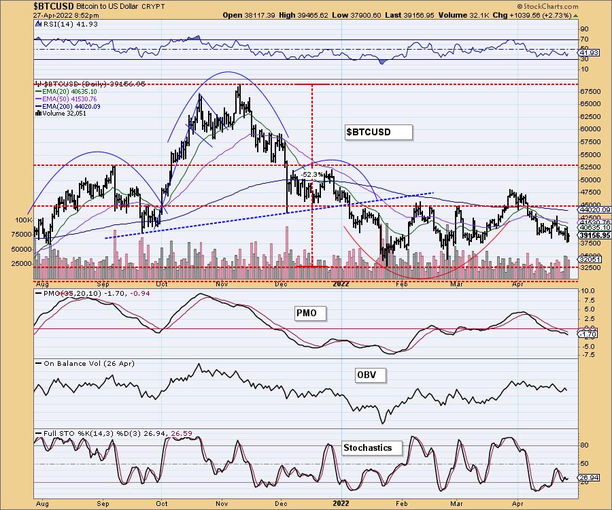The image size is (612, 510).
Task: Click the Aug label under the price chart
Action: pos(43,284)
